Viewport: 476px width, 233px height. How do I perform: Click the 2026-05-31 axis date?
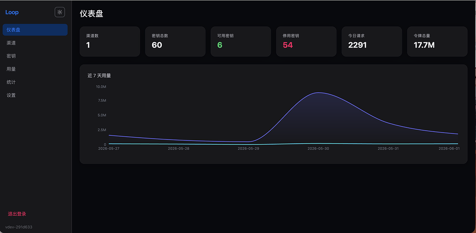click(388, 148)
